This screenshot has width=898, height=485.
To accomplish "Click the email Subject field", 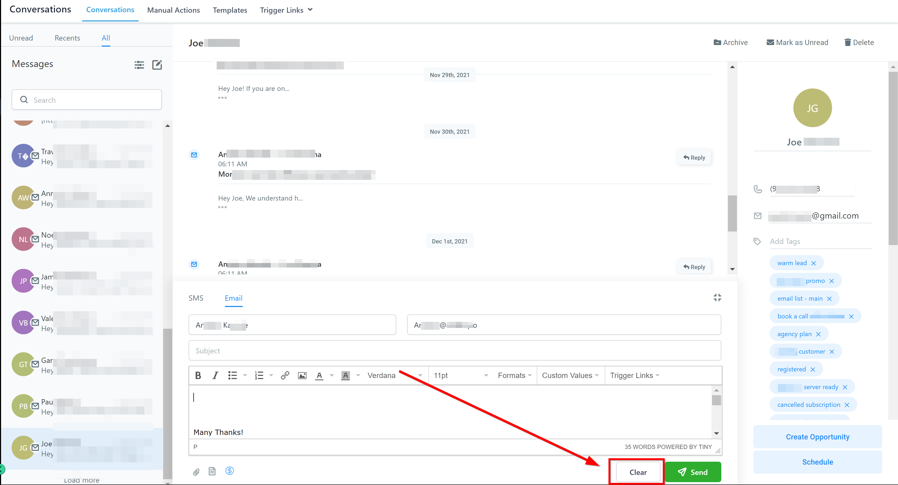I will coord(454,351).
